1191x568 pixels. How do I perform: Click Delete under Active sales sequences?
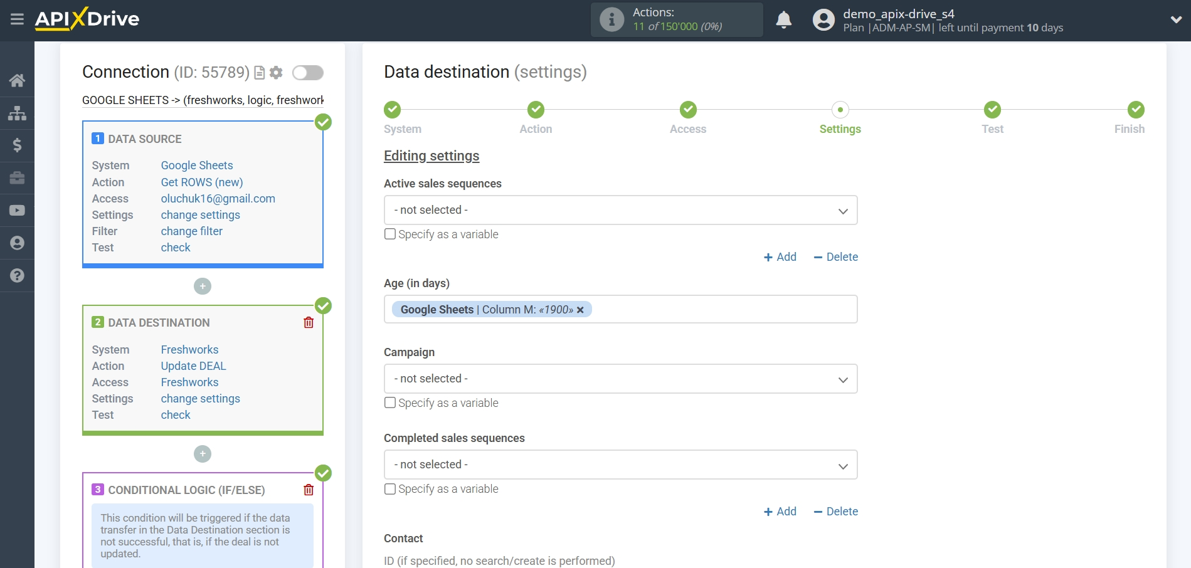[x=835, y=257]
